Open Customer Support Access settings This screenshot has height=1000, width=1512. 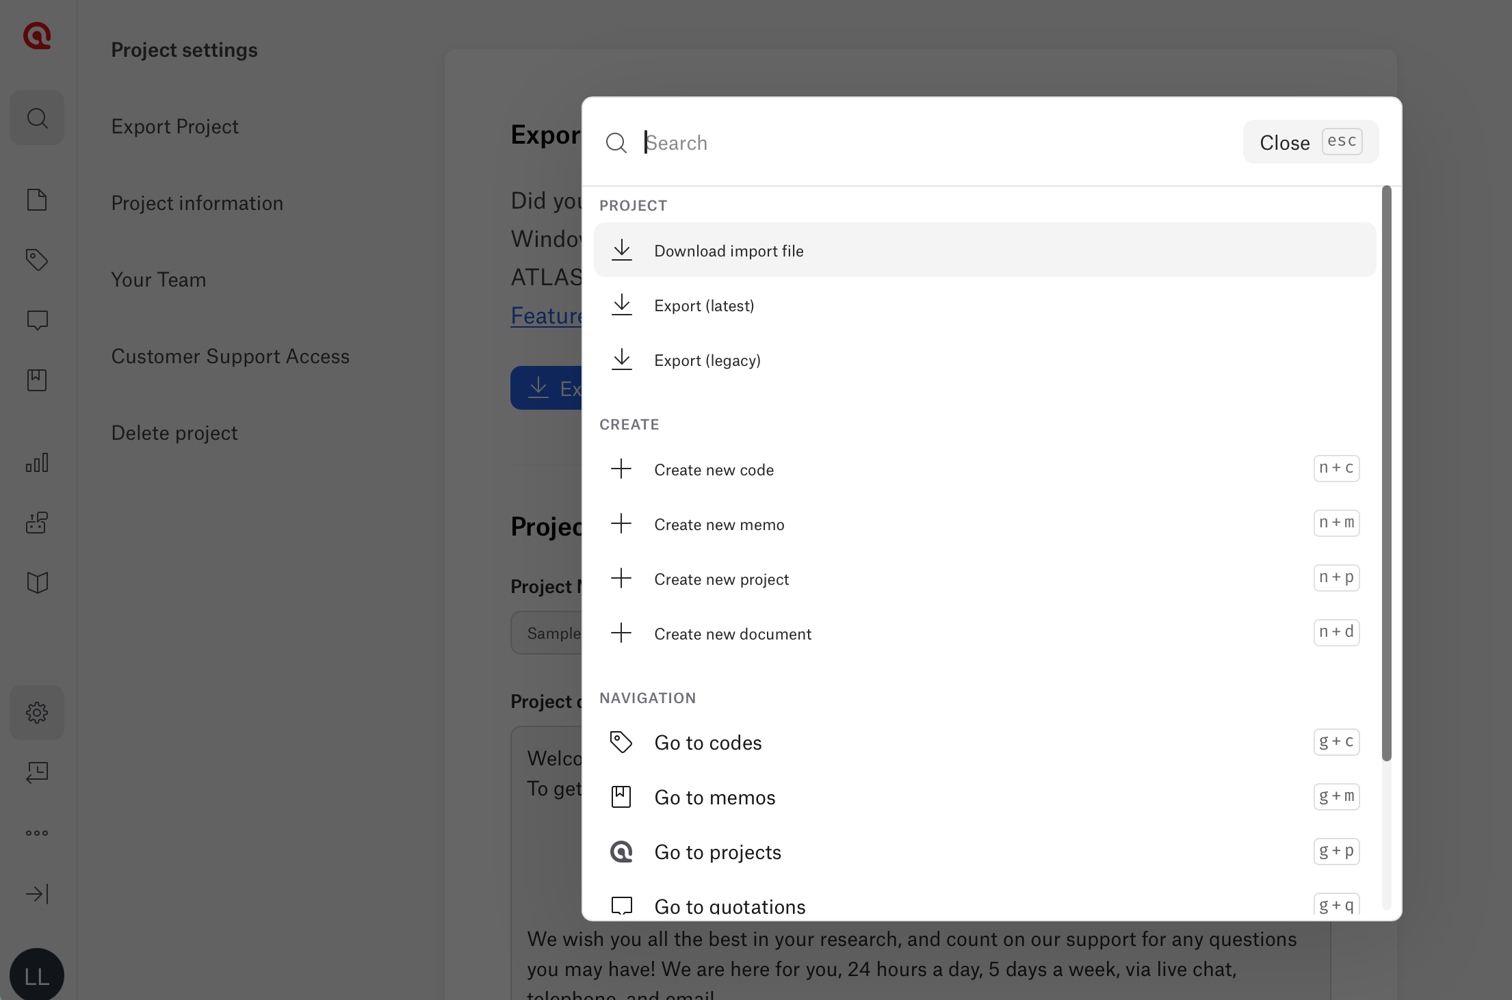(x=230, y=356)
